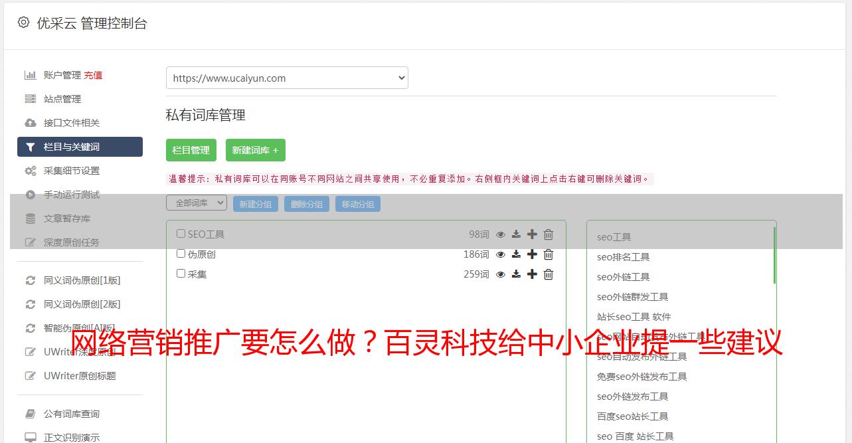This screenshot has height=443, width=852.
Task: Select keyword seo外链群发工具
Action: 633,297
